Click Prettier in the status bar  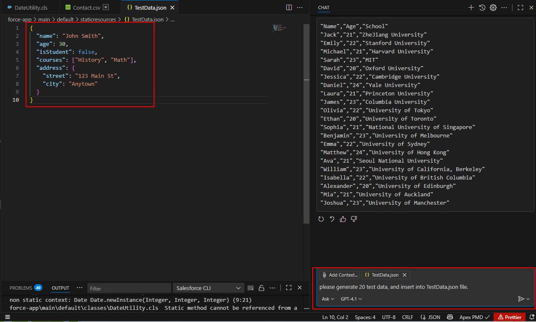[510, 317]
